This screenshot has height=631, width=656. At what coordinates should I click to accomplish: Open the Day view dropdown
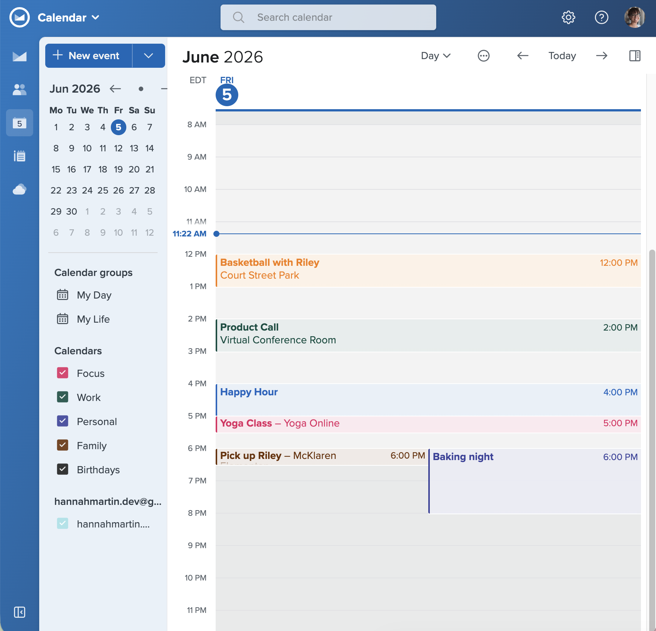click(x=436, y=56)
